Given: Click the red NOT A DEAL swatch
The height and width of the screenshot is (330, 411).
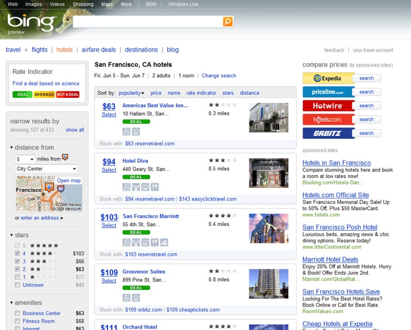Looking at the screenshot, I should tap(67, 94).
